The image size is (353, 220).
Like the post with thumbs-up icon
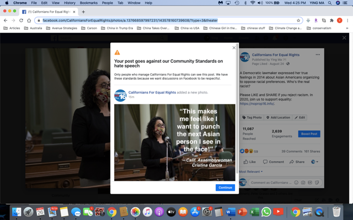pos(250,162)
